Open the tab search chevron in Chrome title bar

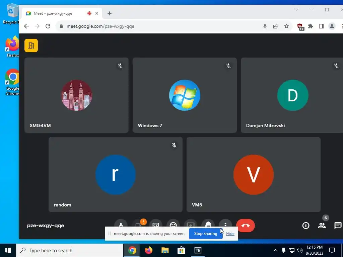click(x=296, y=10)
